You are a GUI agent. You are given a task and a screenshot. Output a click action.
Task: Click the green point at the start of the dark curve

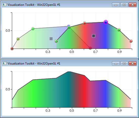[x=56, y=41]
